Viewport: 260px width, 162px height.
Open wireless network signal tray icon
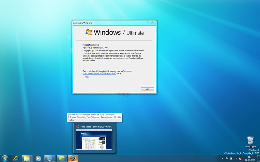pos(236,159)
